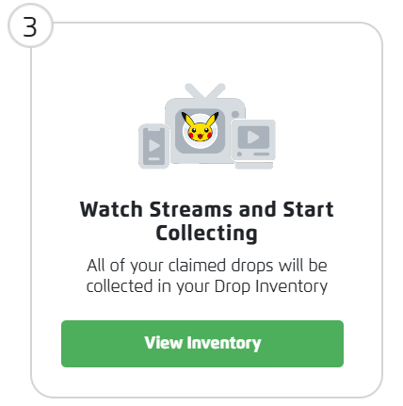Image resolution: width=403 pixels, height=406 pixels.
Task: Click the bar beneath the phone play icon
Action: click(153, 159)
